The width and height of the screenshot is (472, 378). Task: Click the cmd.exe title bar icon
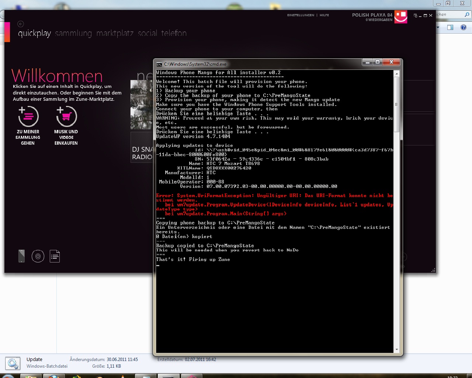coord(159,64)
